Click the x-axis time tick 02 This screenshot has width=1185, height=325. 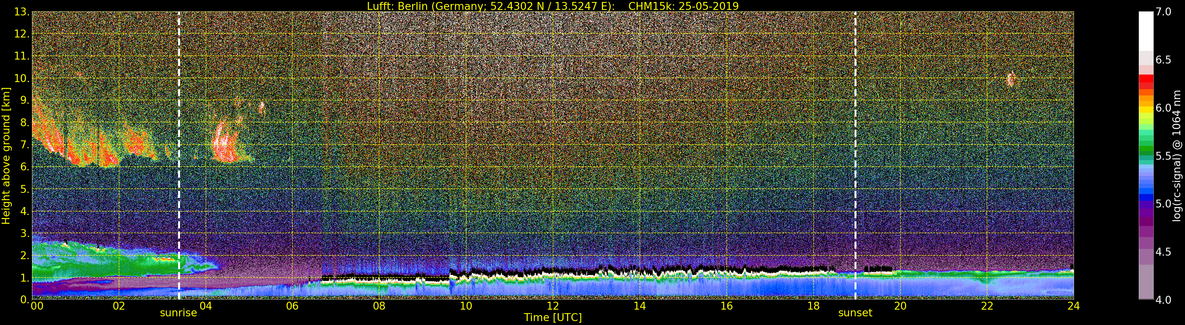[x=119, y=306]
